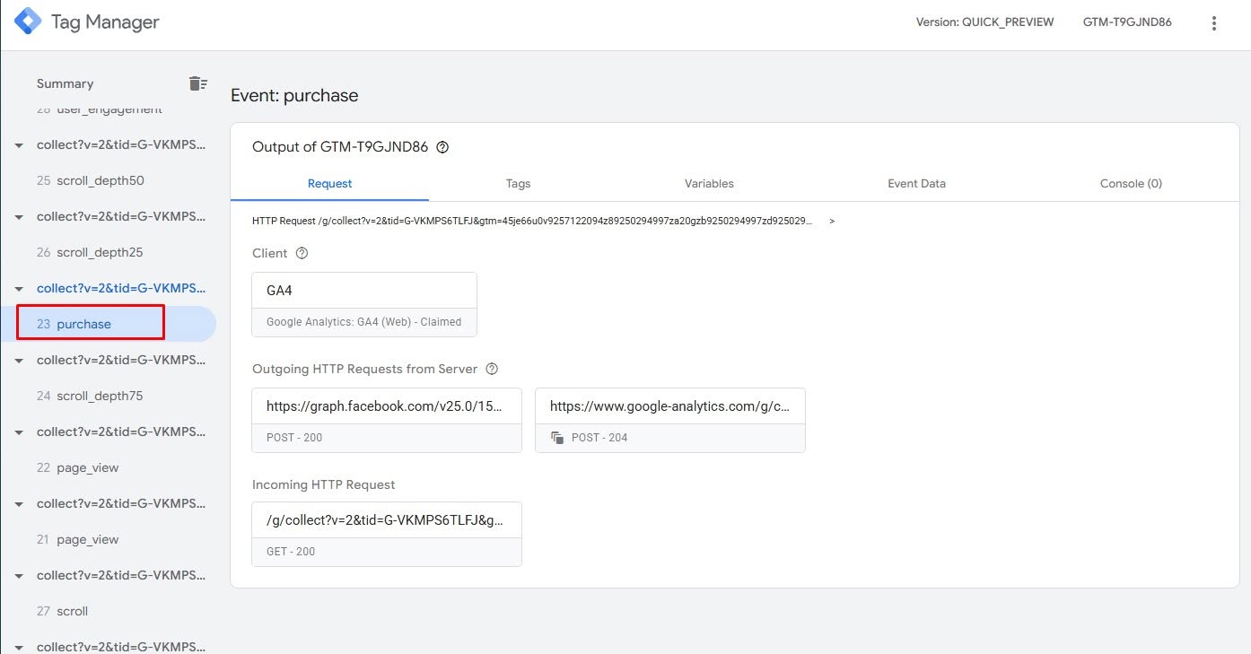Collapse the collect group containing scroll_depth25
The image size is (1251, 654).
click(x=19, y=217)
